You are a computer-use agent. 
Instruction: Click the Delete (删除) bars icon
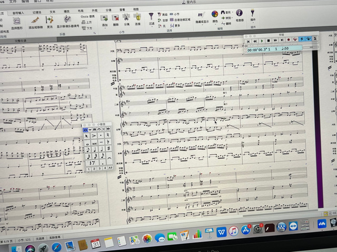[x=115, y=16]
